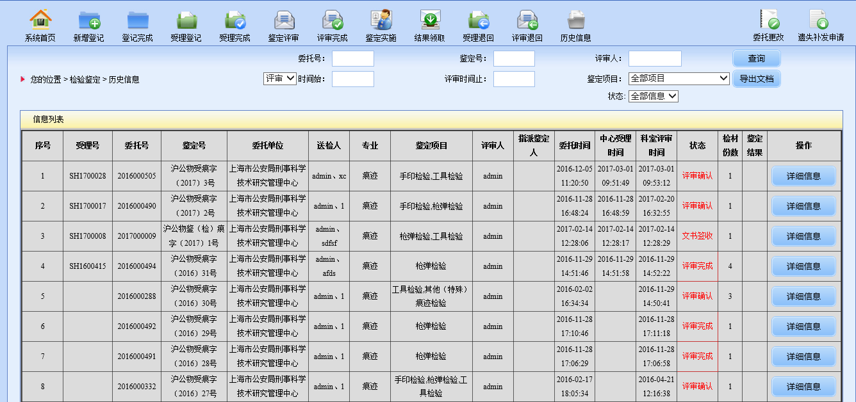Open 详细信息 for row 2016000491
This screenshot has width=856, height=402.
[803, 357]
